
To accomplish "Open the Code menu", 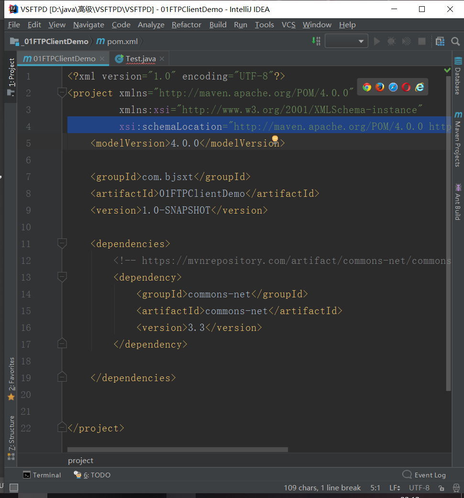I will coord(121,25).
